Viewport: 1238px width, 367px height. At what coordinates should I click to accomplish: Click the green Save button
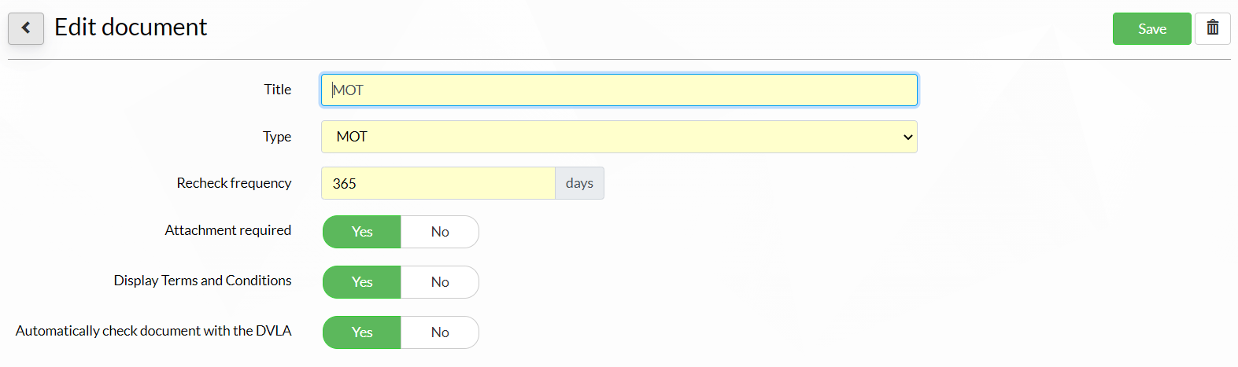click(x=1151, y=28)
